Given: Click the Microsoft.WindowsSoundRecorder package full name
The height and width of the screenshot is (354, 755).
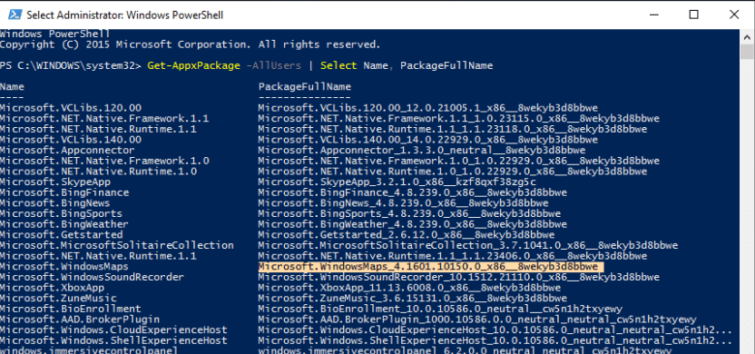Looking at the screenshot, I should 459,278.
